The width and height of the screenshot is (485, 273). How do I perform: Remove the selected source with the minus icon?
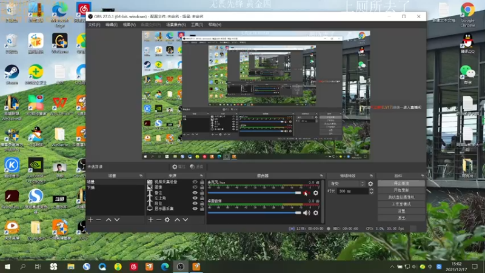point(159,220)
